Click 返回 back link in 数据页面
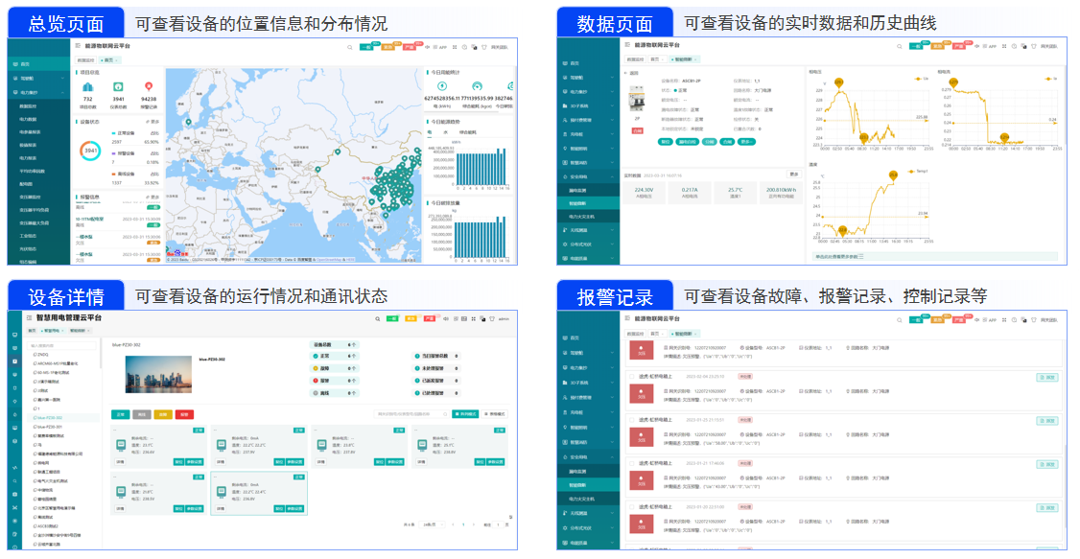1080x559 pixels. click(x=632, y=72)
